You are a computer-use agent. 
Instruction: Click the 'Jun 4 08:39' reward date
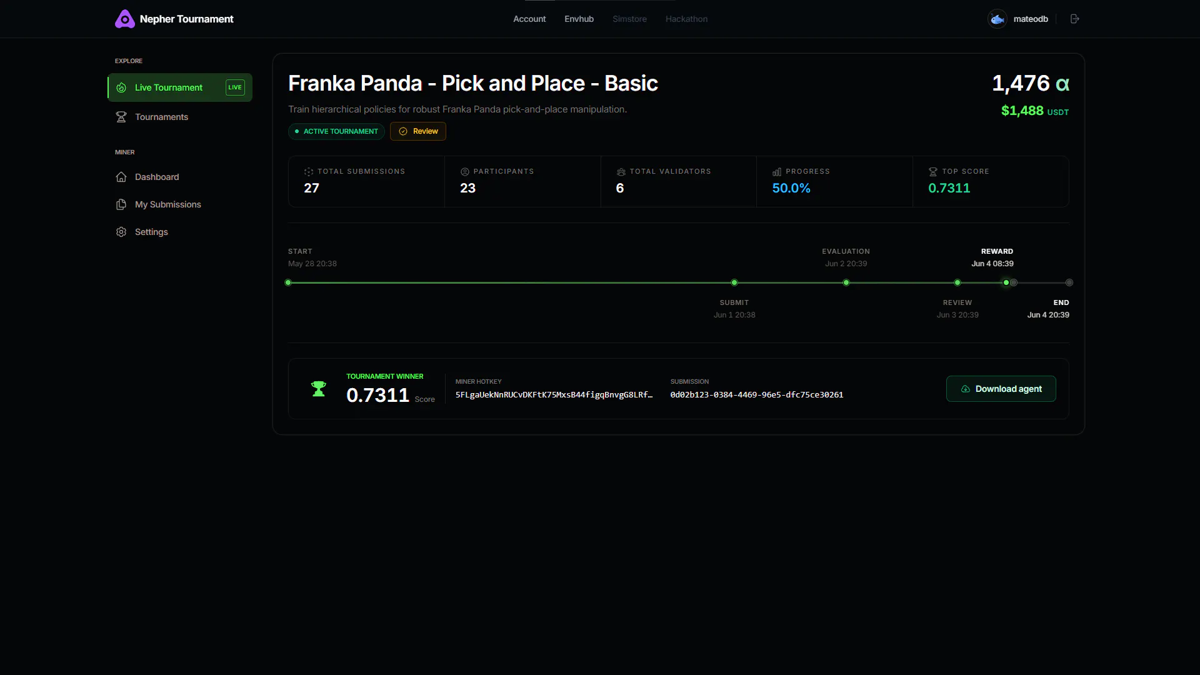[992, 264]
